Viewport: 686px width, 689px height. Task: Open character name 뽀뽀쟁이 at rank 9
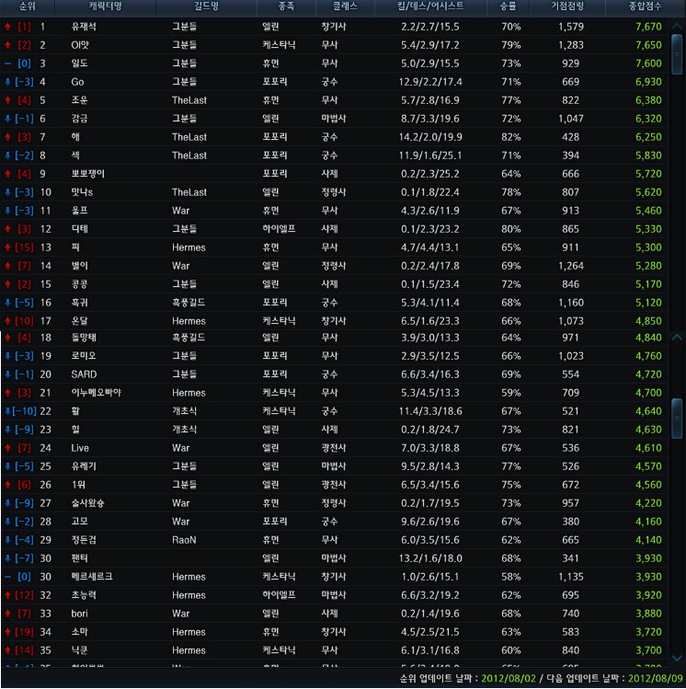[x=90, y=174]
